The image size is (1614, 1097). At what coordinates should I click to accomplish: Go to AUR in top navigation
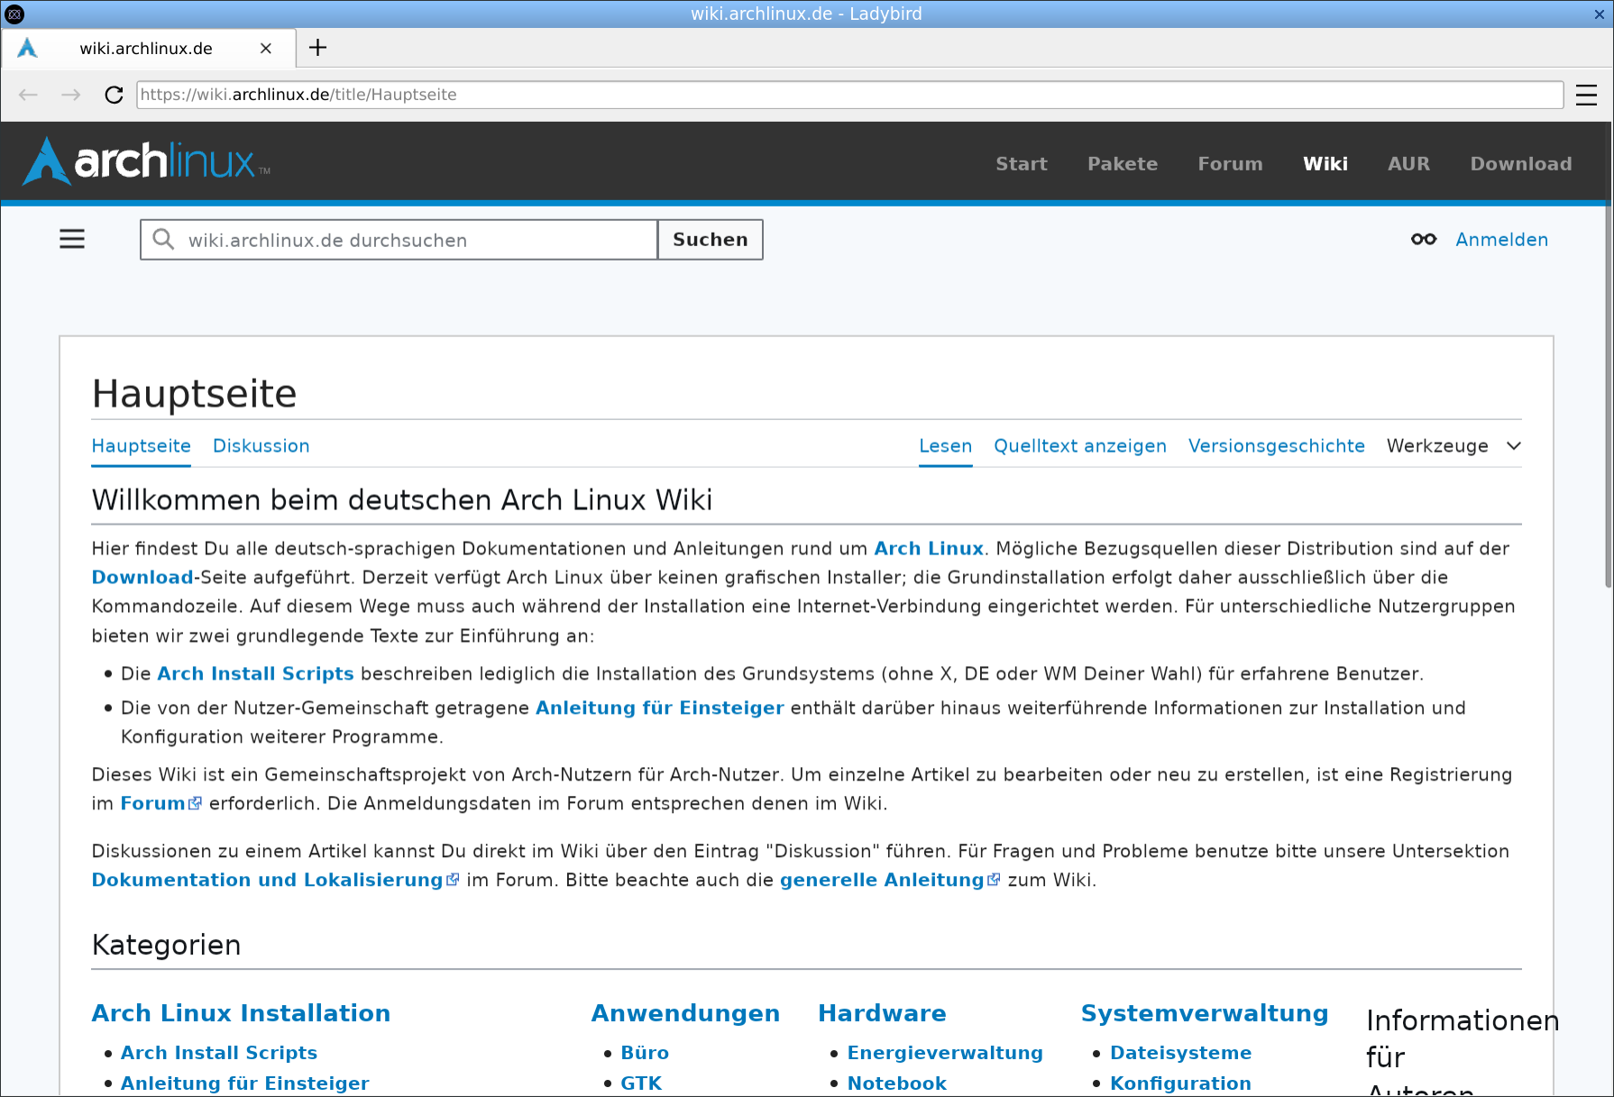coord(1408,164)
